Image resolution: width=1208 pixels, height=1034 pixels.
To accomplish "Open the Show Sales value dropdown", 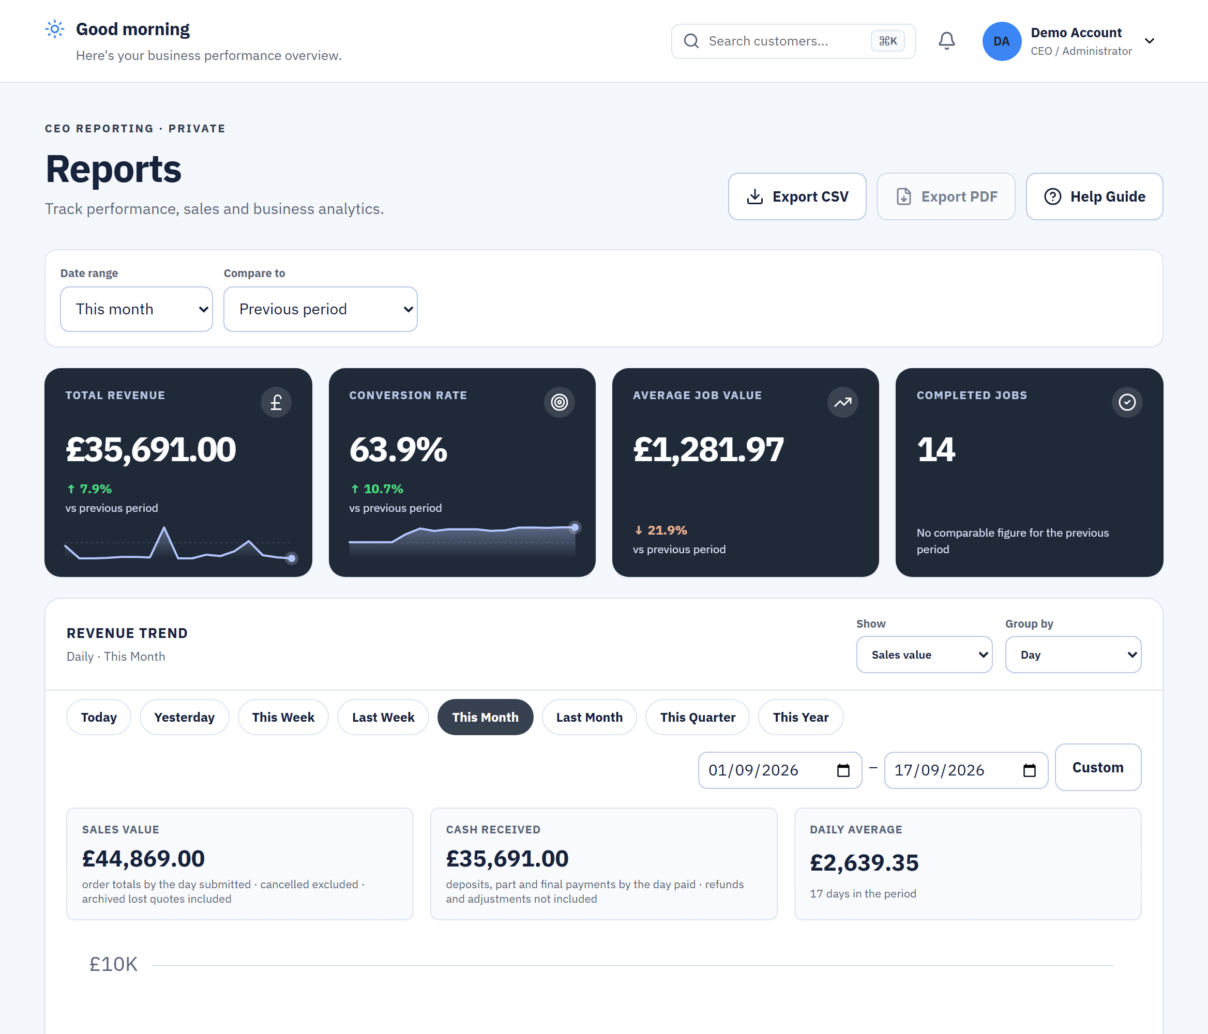I will [x=924, y=655].
